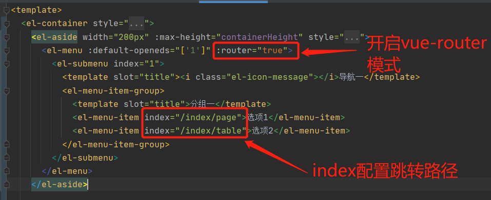The height and width of the screenshot is (200, 491).
Task: Fold the el-submenu index="1" block
Action: point(7,64)
